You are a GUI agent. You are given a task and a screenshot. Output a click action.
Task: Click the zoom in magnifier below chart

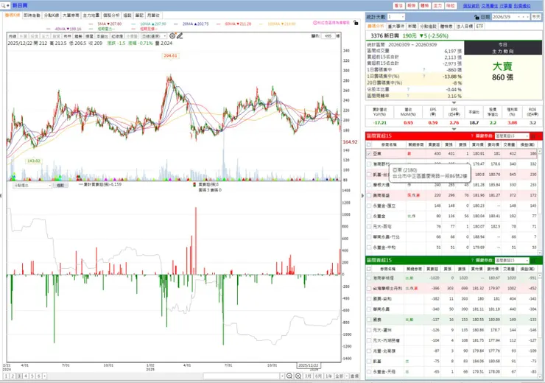(298, 376)
